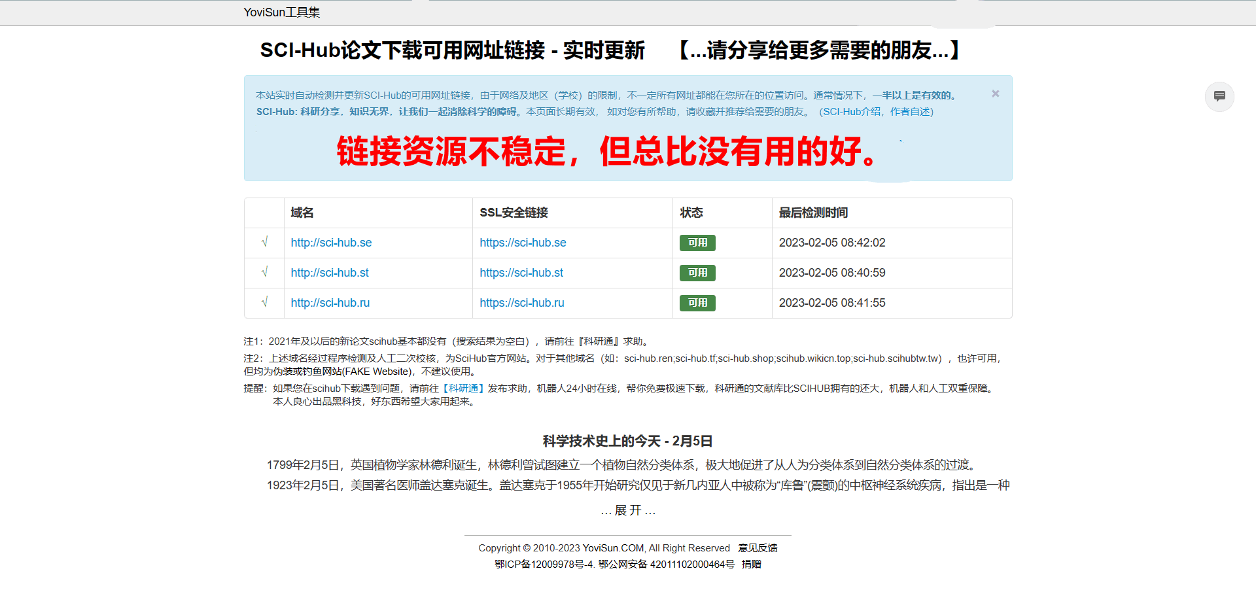Screen dimensions: 1256x590
Task: Open https://sci-hub.ru SSL link
Action: coord(522,303)
